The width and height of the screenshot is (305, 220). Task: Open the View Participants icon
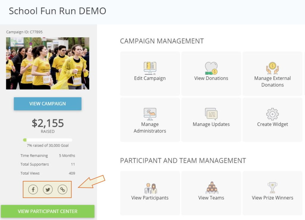click(x=150, y=187)
